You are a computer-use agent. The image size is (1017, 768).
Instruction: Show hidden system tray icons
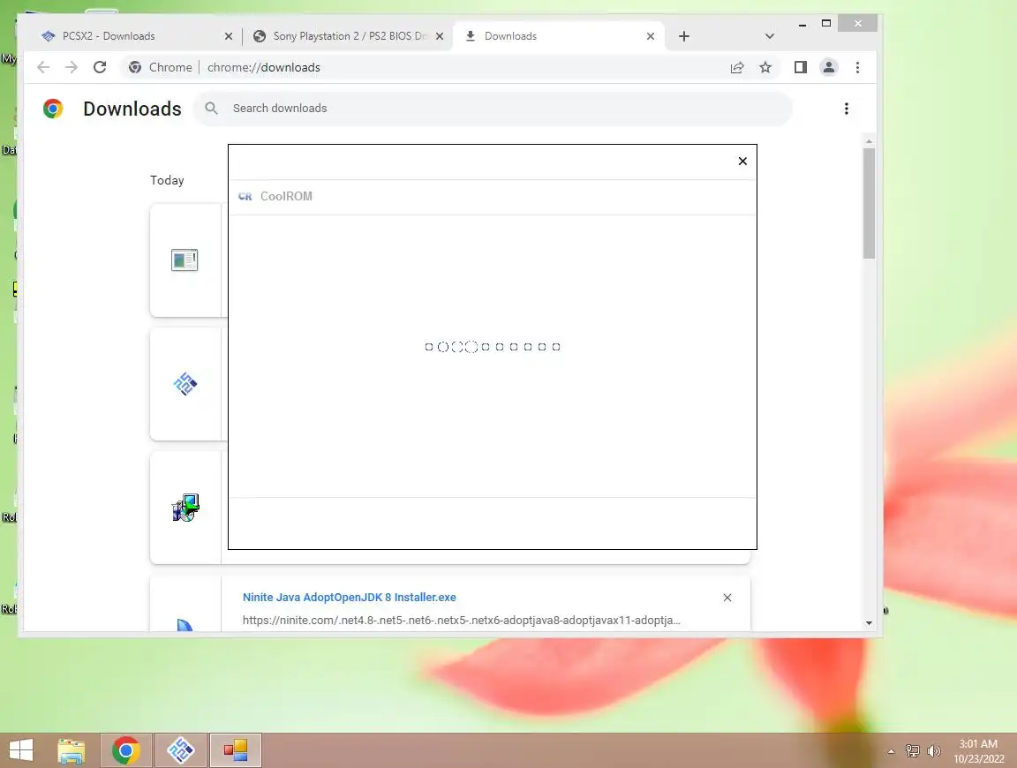point(891,751)
